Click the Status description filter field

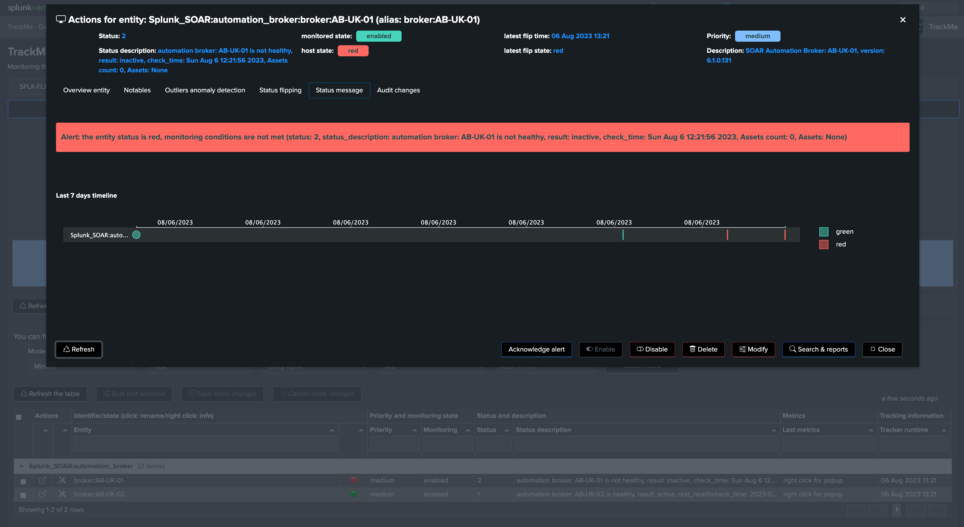click(x=647, y=444)
